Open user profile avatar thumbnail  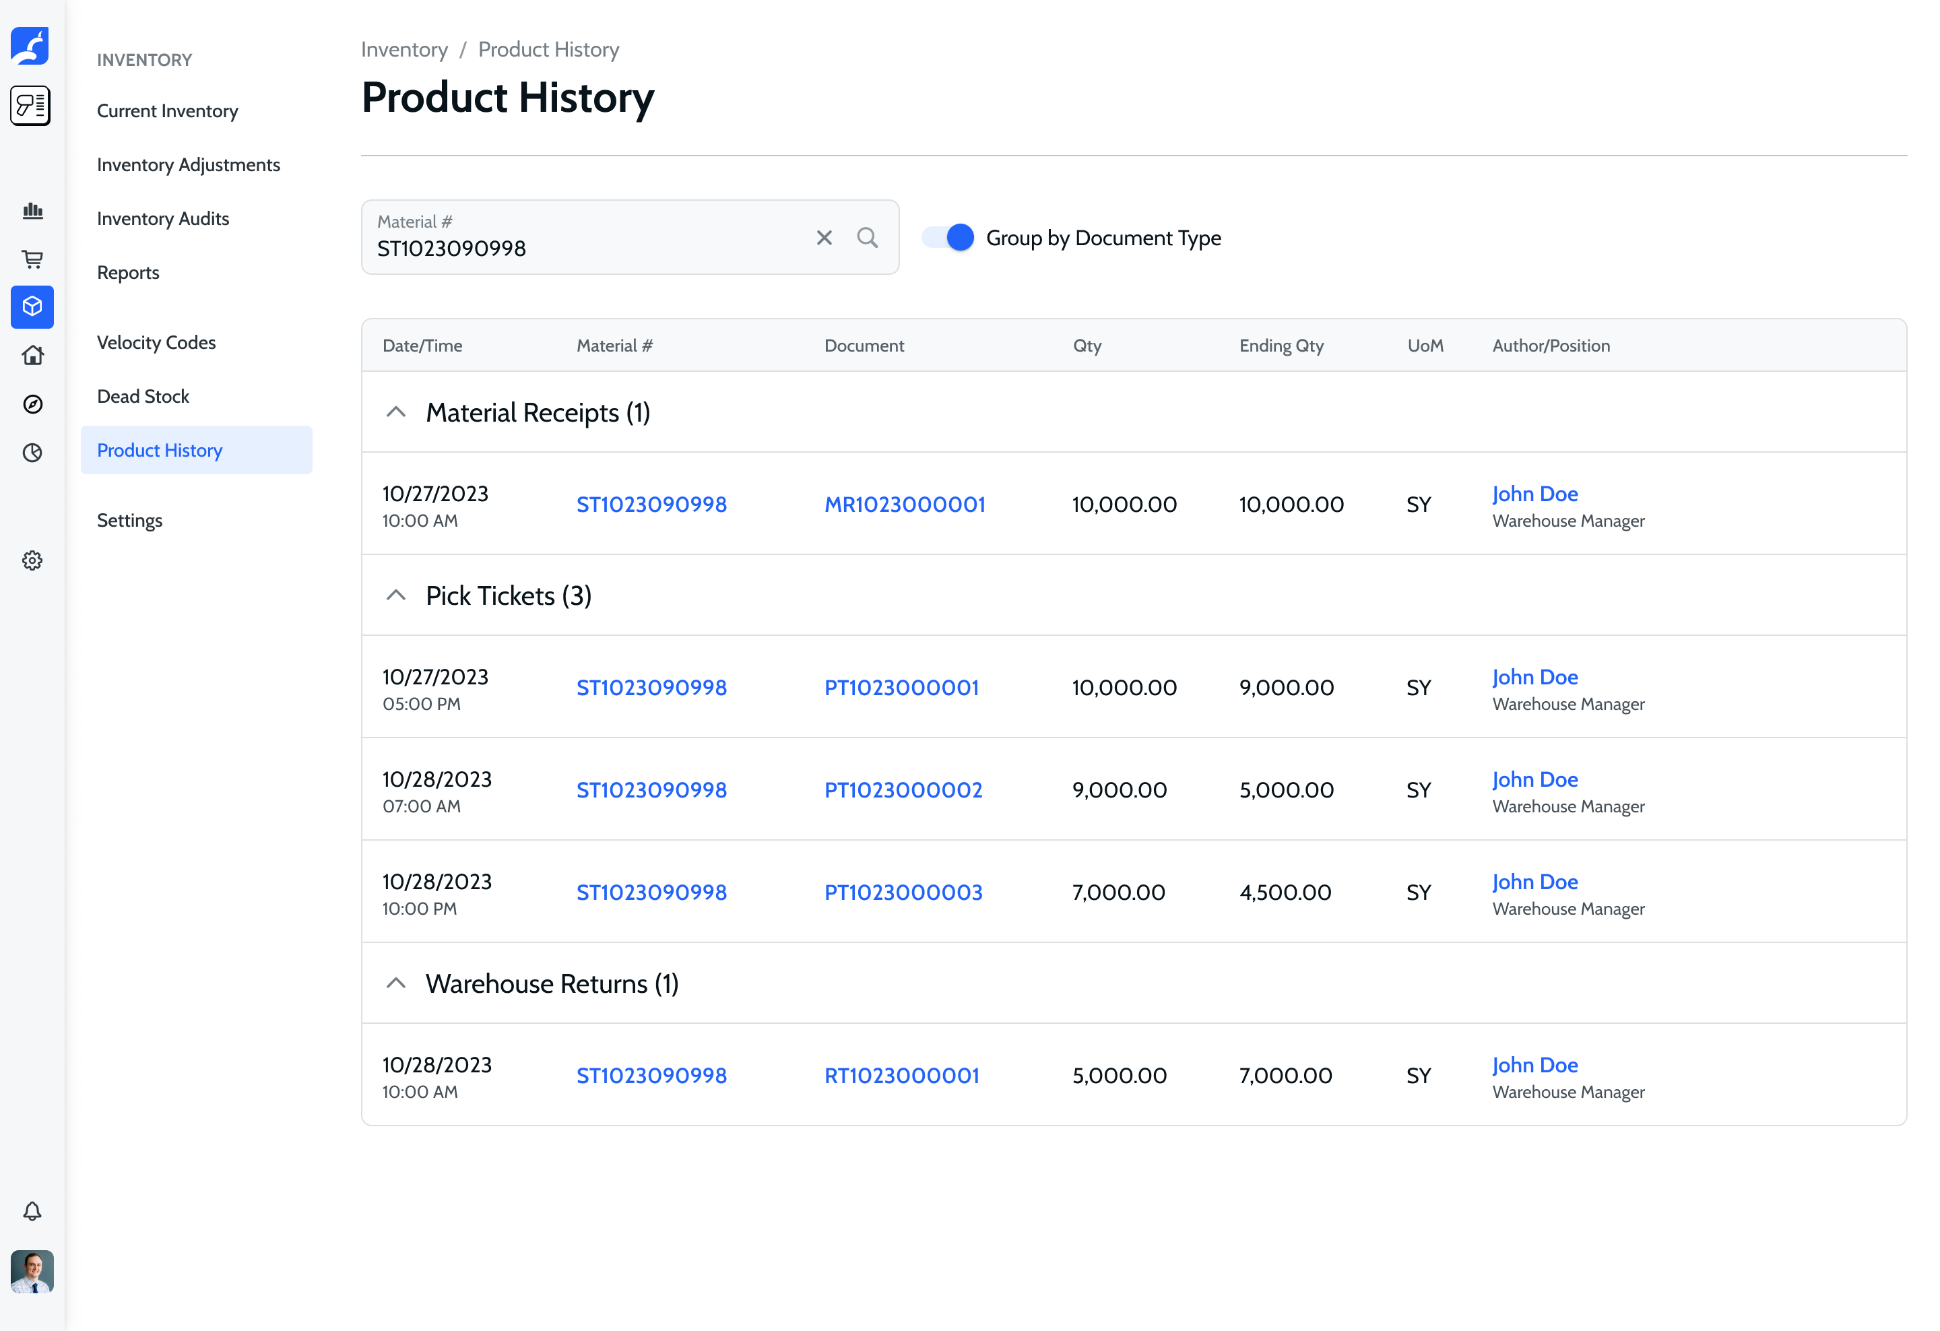tap(32, 1271)
